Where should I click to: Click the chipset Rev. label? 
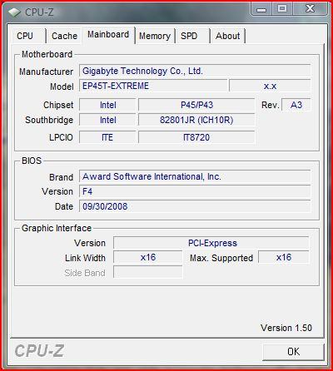click(x=270, y=105)
